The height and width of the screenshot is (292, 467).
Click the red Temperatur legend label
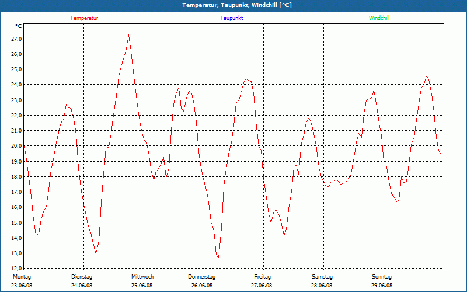point(84,18)
